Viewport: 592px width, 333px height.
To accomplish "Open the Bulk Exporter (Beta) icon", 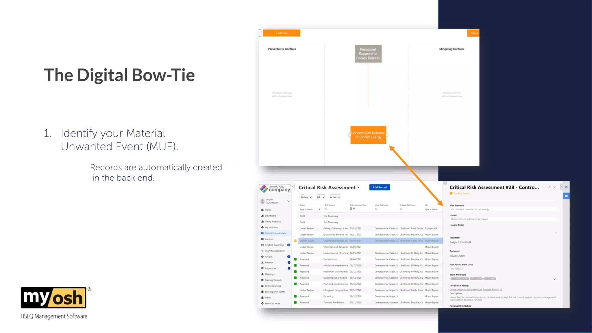I will coord(262,292).
